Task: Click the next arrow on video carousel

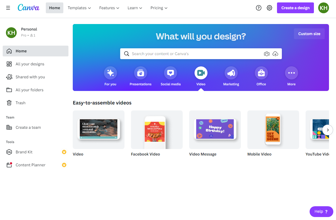Action: [328, 130]
